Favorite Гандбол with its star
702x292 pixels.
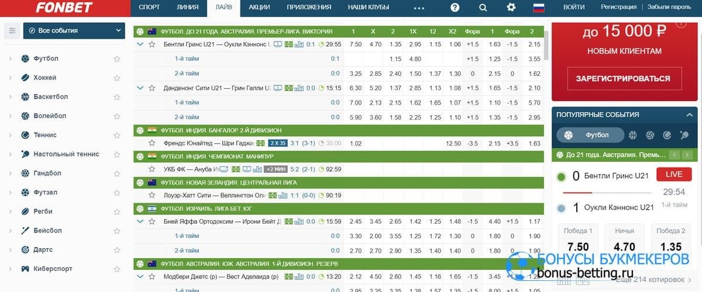tap(117, 173)
